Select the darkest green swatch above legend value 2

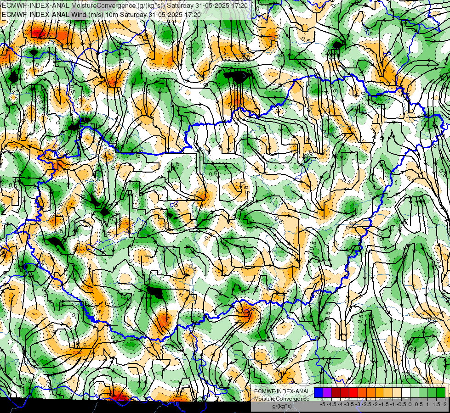441,392
